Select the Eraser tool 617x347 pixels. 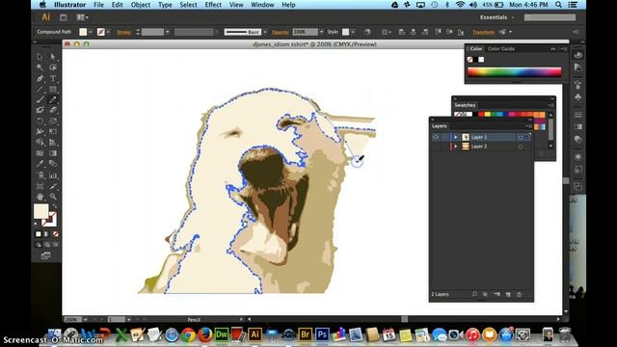[53, 110]
